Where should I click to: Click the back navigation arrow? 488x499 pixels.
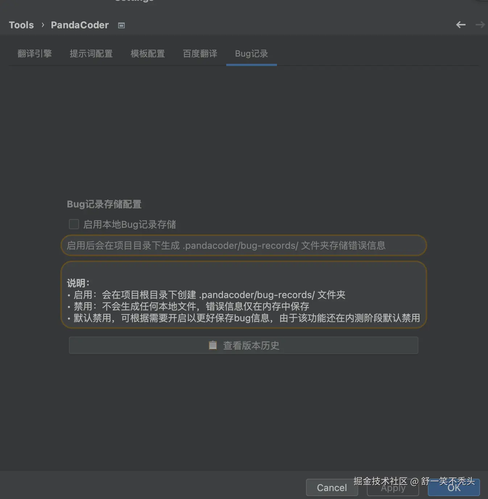[460, 25]
